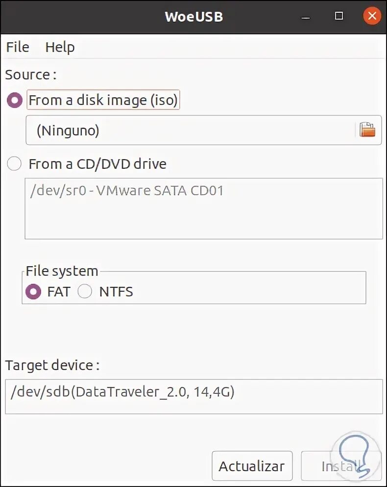Screen dimensions: 387x487
Task: Click the 'File system' group title
Action: pos(62,271)
